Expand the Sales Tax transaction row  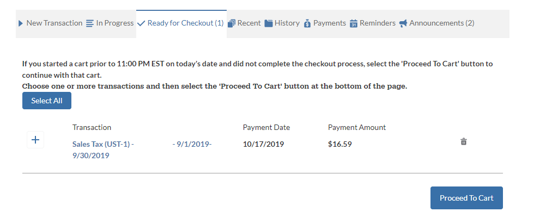(x=35, y=140)
